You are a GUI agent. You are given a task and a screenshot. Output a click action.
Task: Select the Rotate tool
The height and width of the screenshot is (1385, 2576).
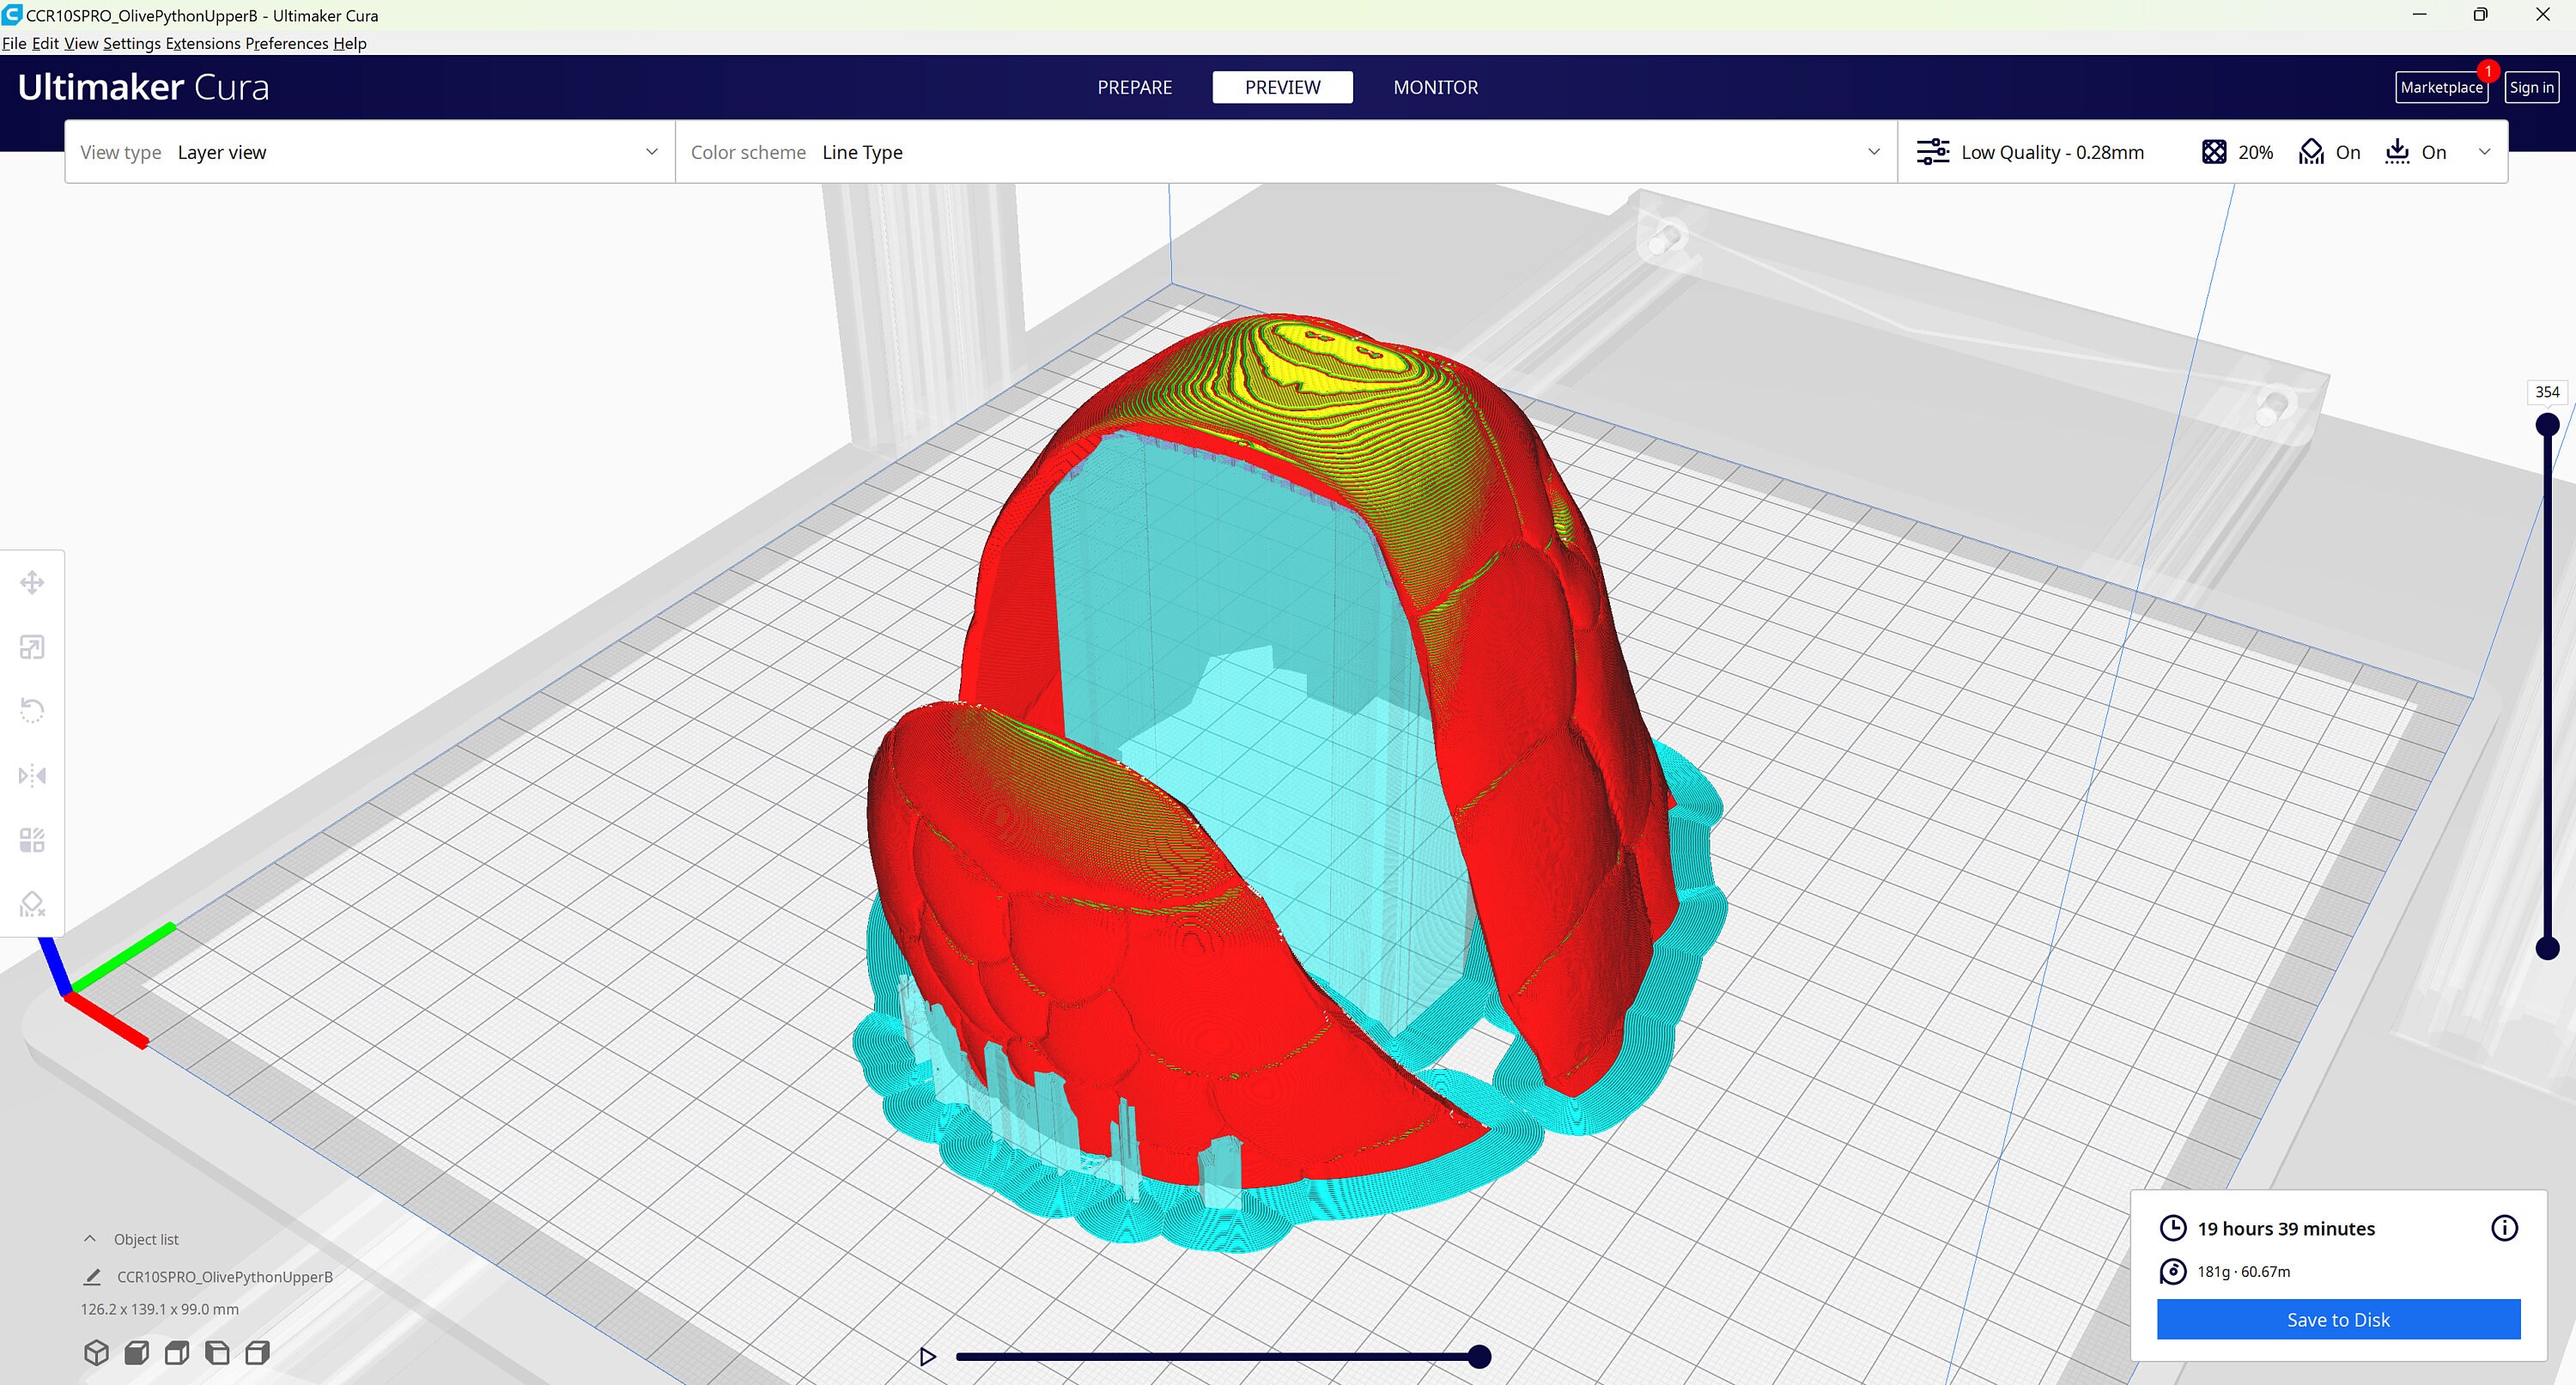[x=32, y=711]
